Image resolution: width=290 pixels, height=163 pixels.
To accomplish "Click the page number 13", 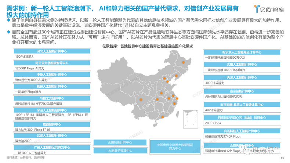I will [282, 159].
